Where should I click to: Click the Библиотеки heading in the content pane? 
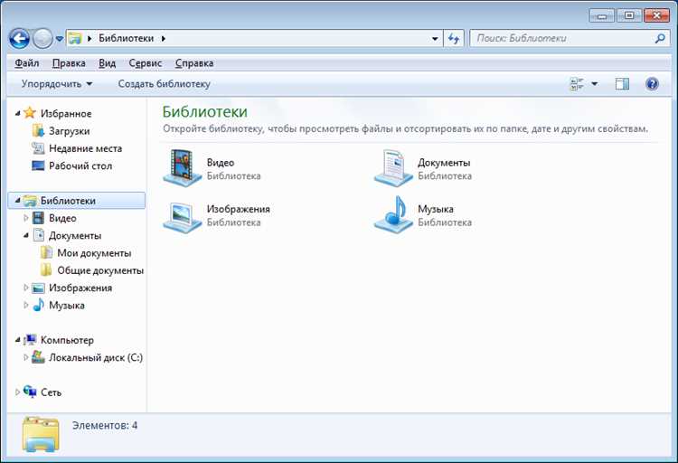point(205,111)
